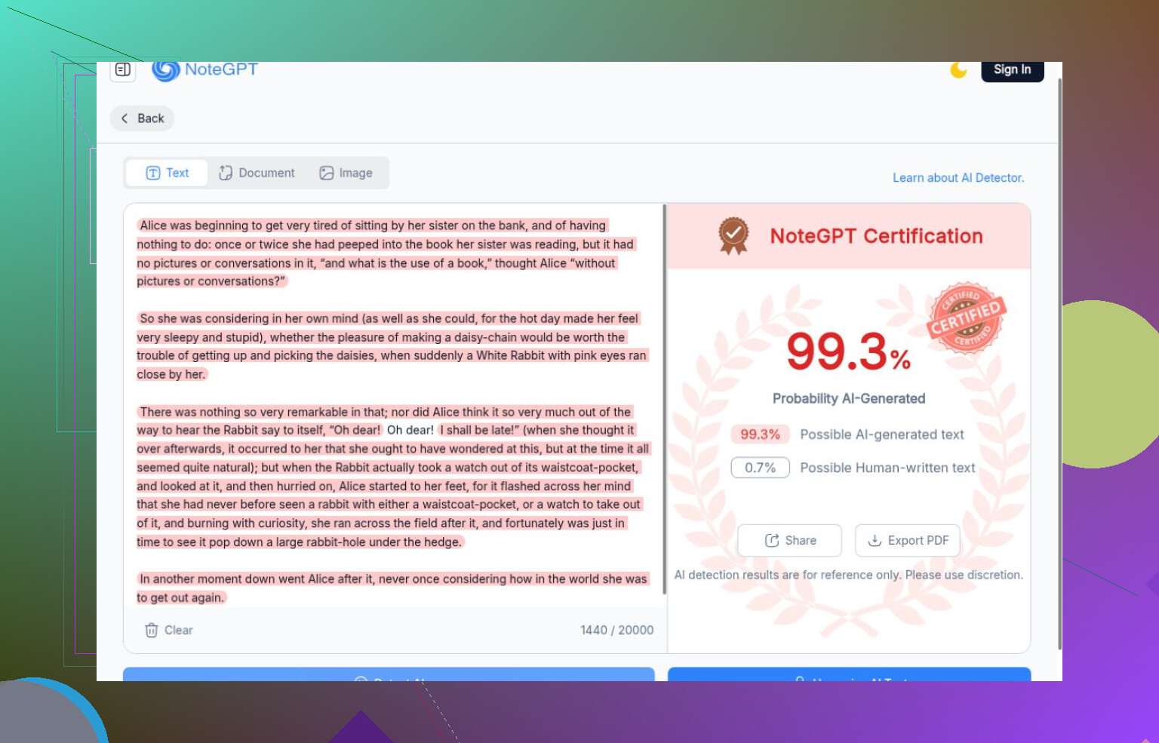Open the Learn about AI Detector link
The width and height of the screenshot is (1159, 743).
pyautogui.click(x=958, y=178)
